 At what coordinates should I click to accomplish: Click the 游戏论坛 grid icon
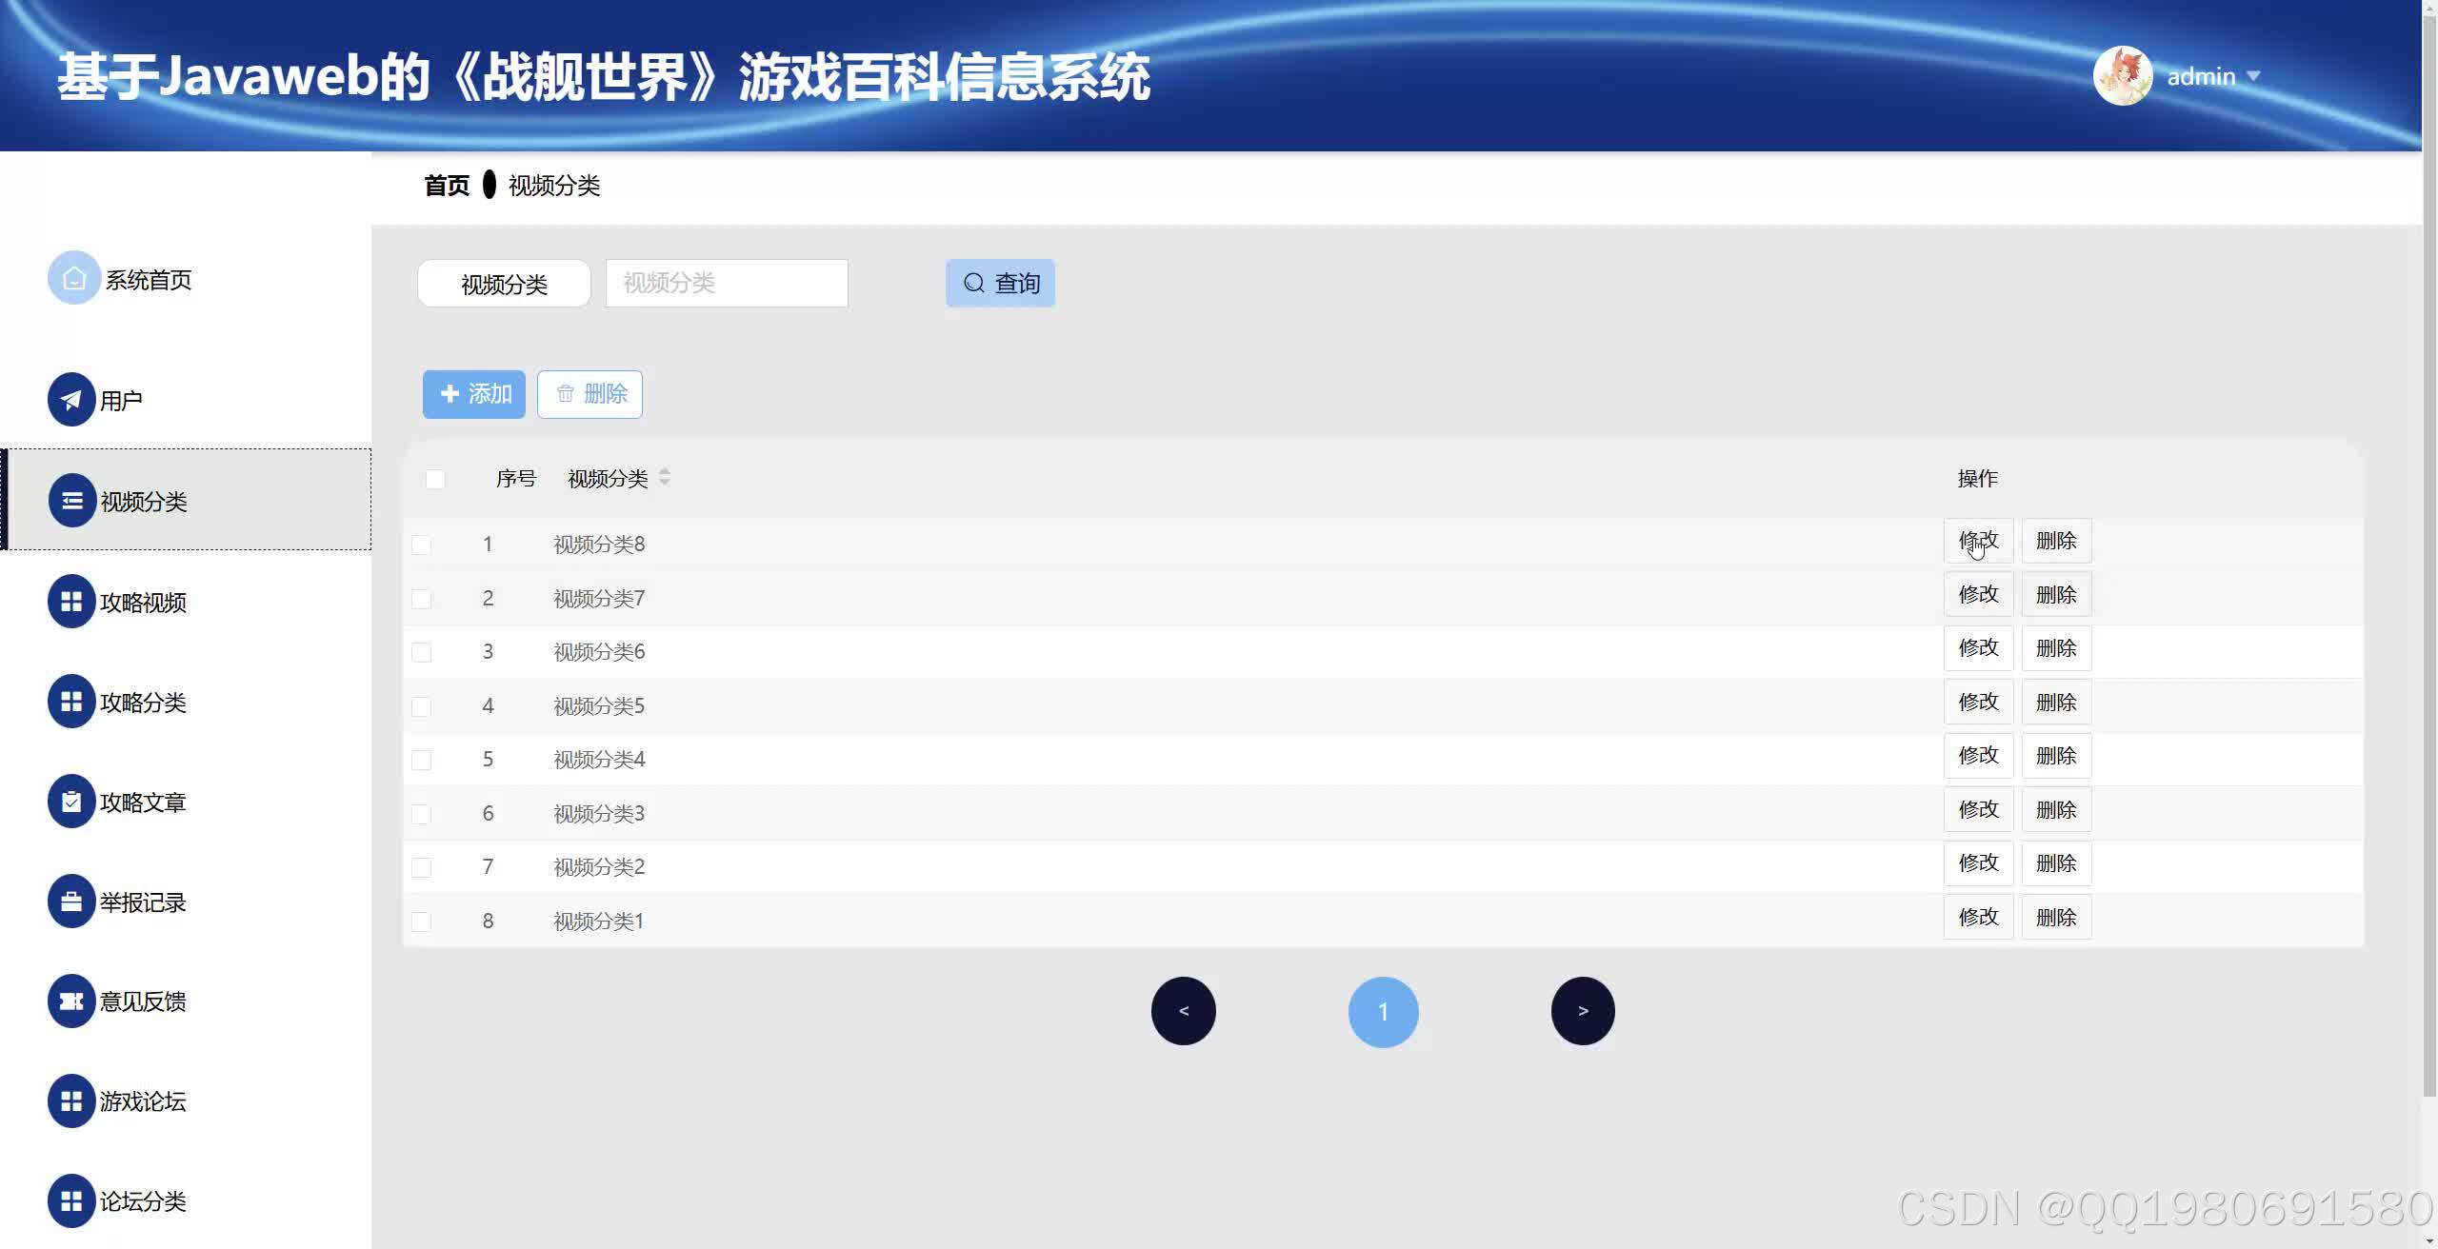pos(71,1101)
